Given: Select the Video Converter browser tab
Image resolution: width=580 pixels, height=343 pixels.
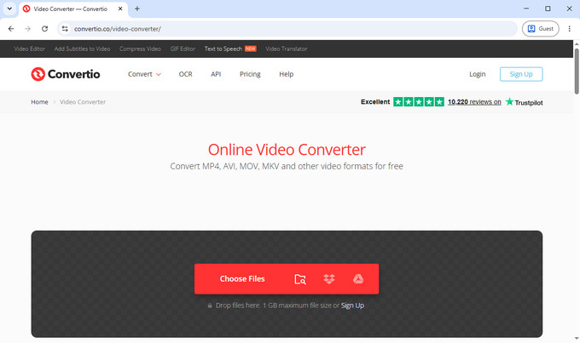Looking at the screenshot, I should pyautogui.click(x=72, y=9).
